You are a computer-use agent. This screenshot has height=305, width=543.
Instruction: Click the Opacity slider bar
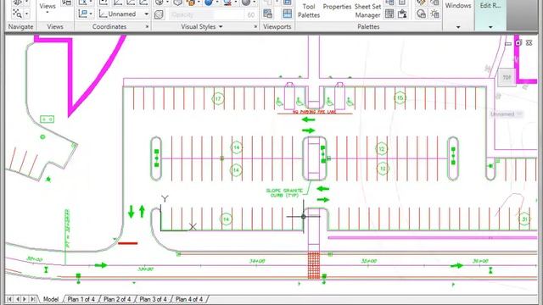(x=207, y=14)
